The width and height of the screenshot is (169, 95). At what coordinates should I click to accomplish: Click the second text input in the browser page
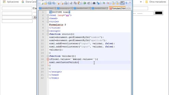click(x=17, y=13)
